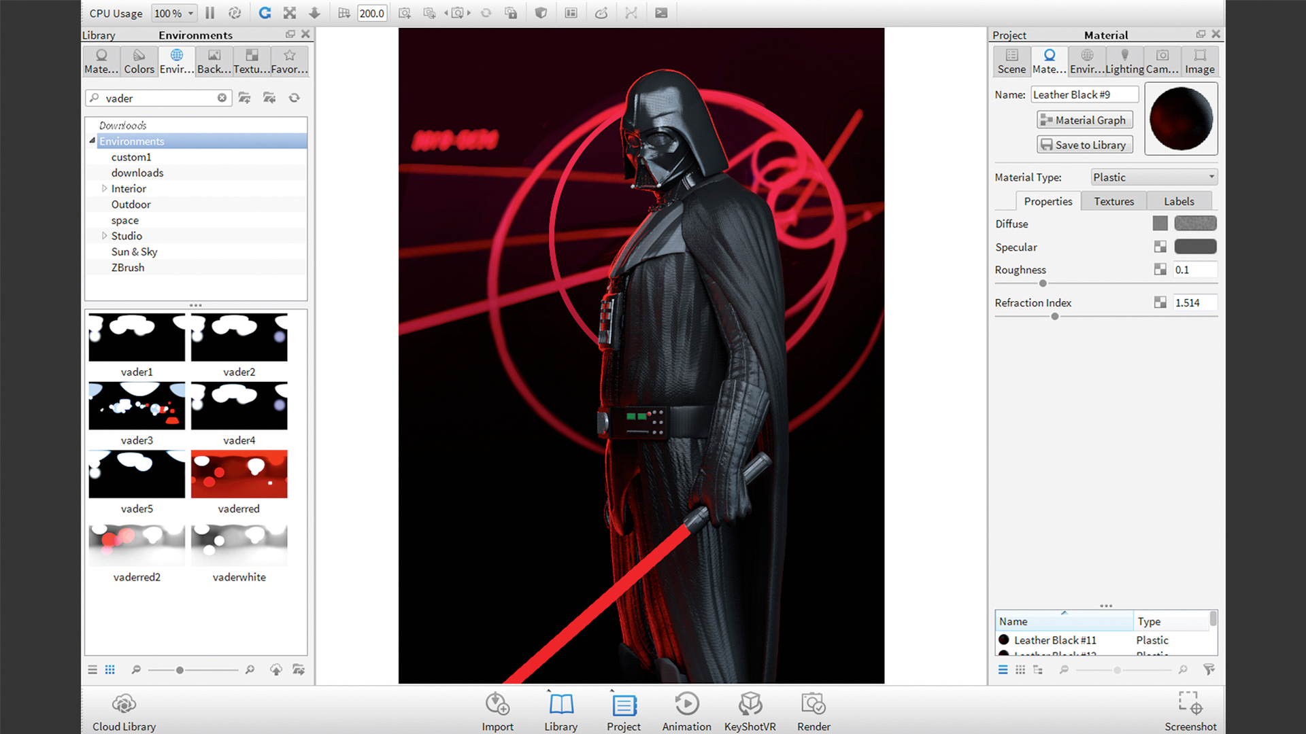The height and width of the screenshot is (734, 1306).
Task: Open the Colors library tab
Action: 139,61
